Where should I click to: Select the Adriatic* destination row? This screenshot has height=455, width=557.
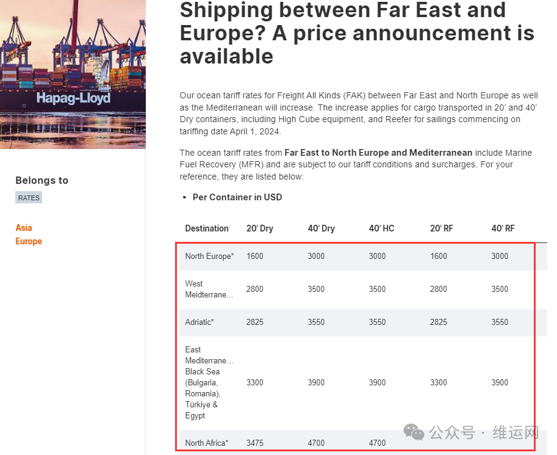(363, 322)
